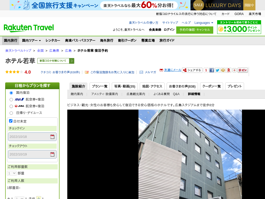The height and width of the screenshot is (199, 265).
Task: Click the hotel building photo
Action: 190,154
